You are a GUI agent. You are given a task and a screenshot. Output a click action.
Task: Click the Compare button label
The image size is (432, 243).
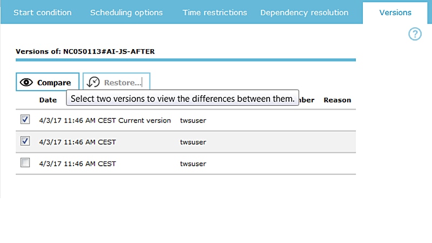click(x=54, y=83)
